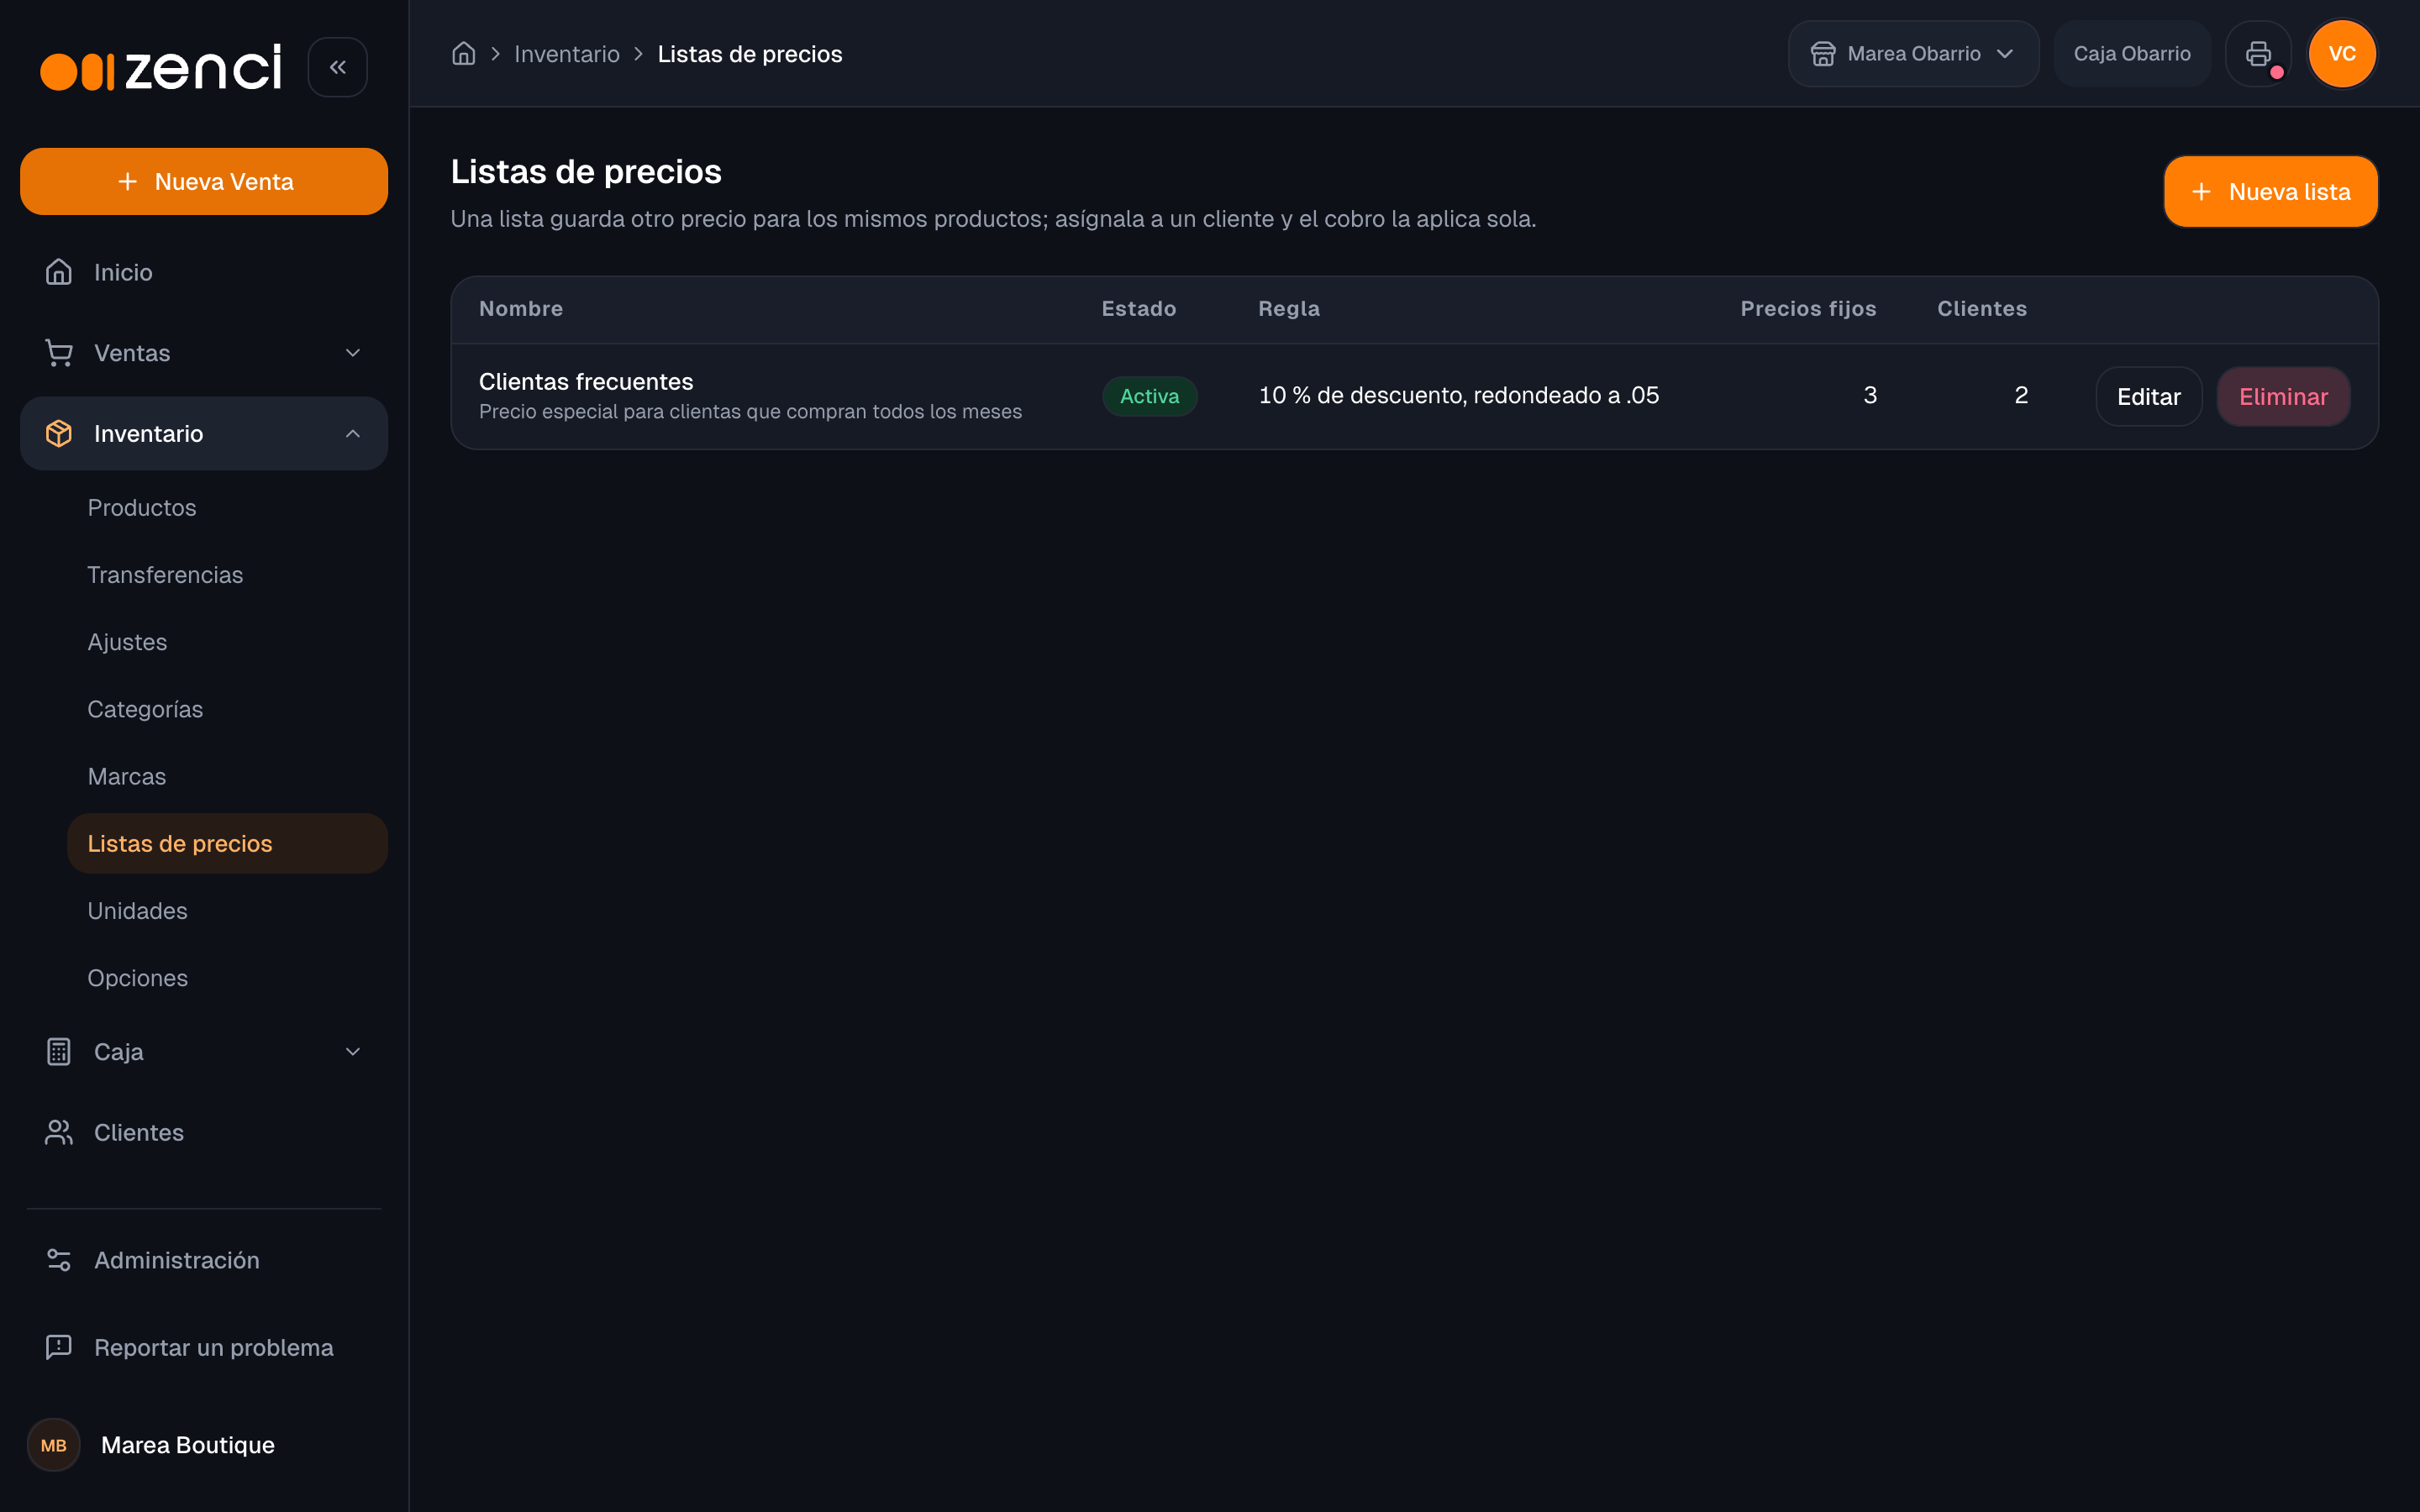2420x1512 pixels.
Task: Click the Inventario box icon
Action: [59, 434]
